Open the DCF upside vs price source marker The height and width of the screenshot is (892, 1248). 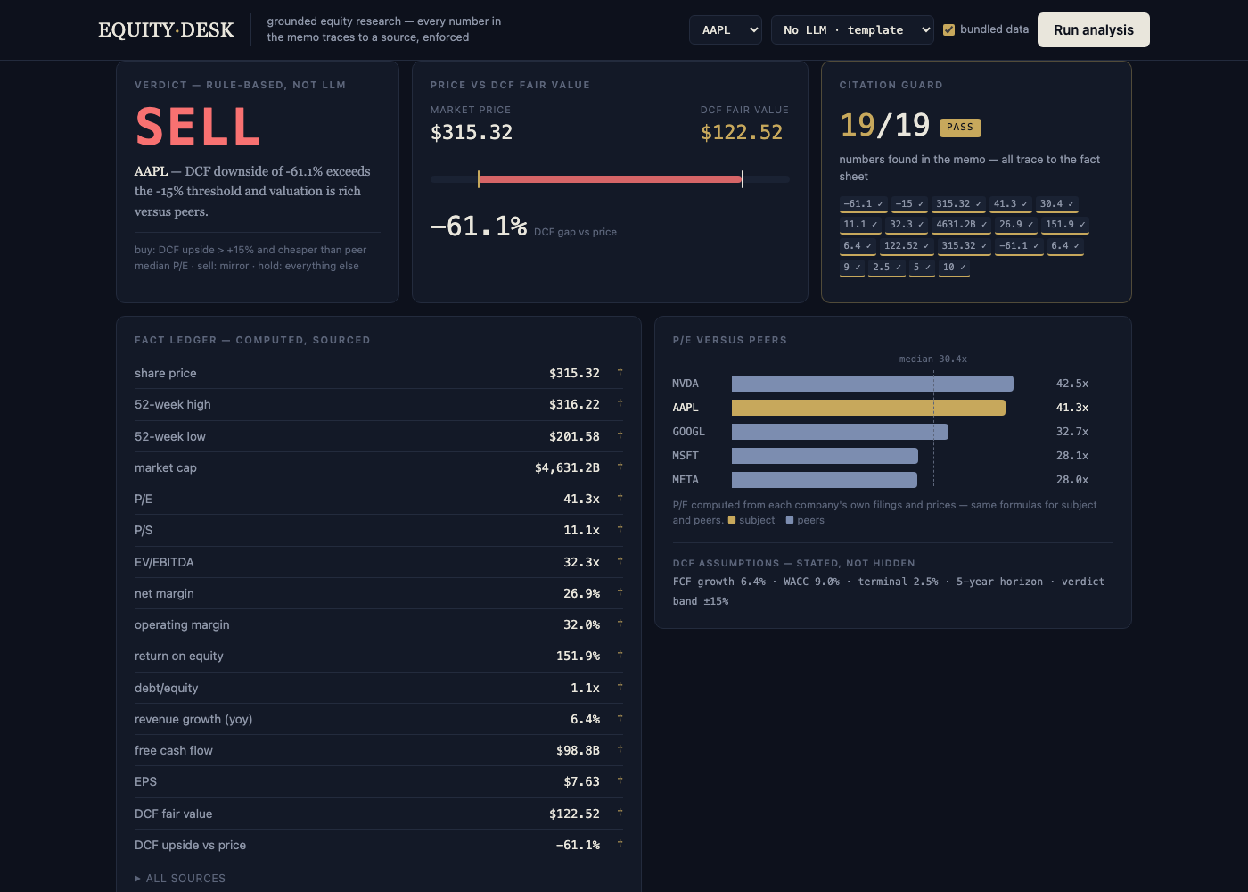click(x=620, y=844)
